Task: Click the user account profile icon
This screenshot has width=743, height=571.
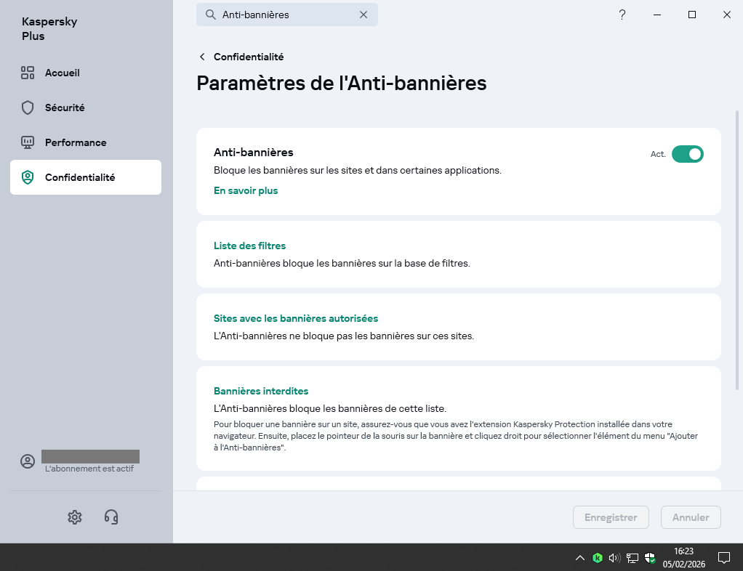Action: click(28, 462)
